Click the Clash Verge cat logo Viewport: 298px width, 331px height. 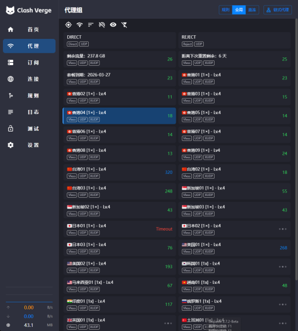[x=10, y=10]
